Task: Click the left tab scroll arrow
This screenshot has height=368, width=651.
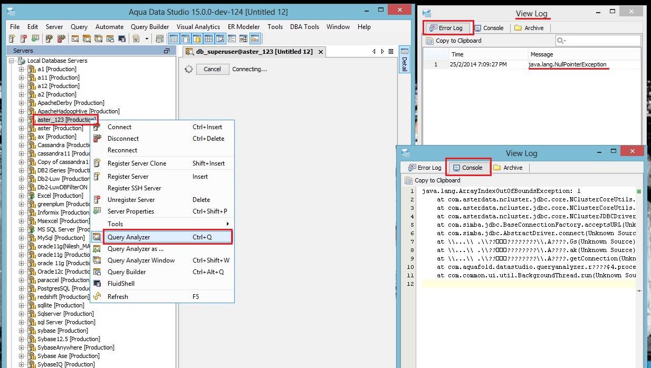Action: pyautogui.click(x=374, y=52)
